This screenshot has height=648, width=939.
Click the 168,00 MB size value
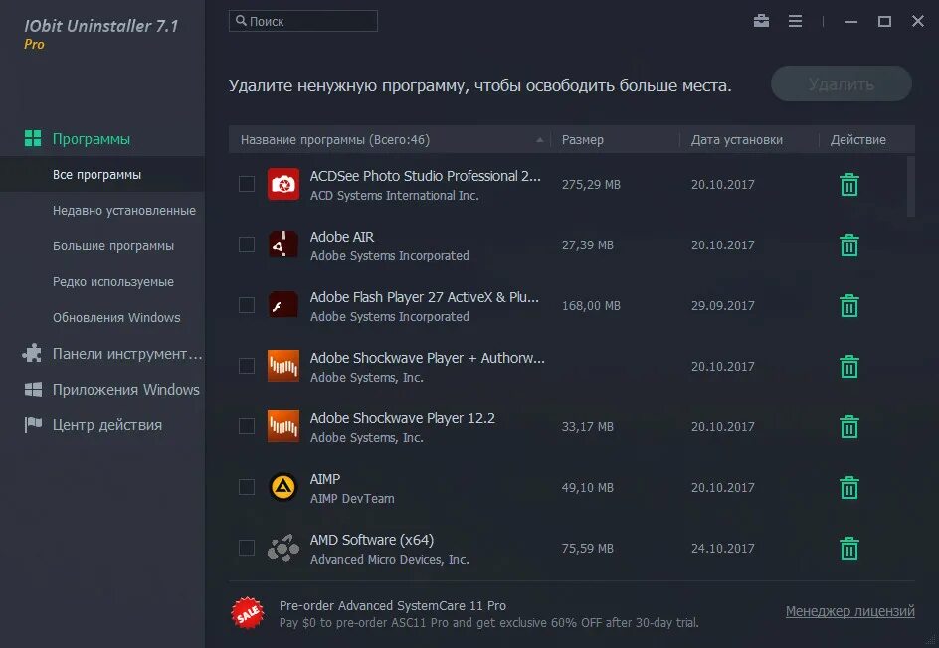(591, 306)
